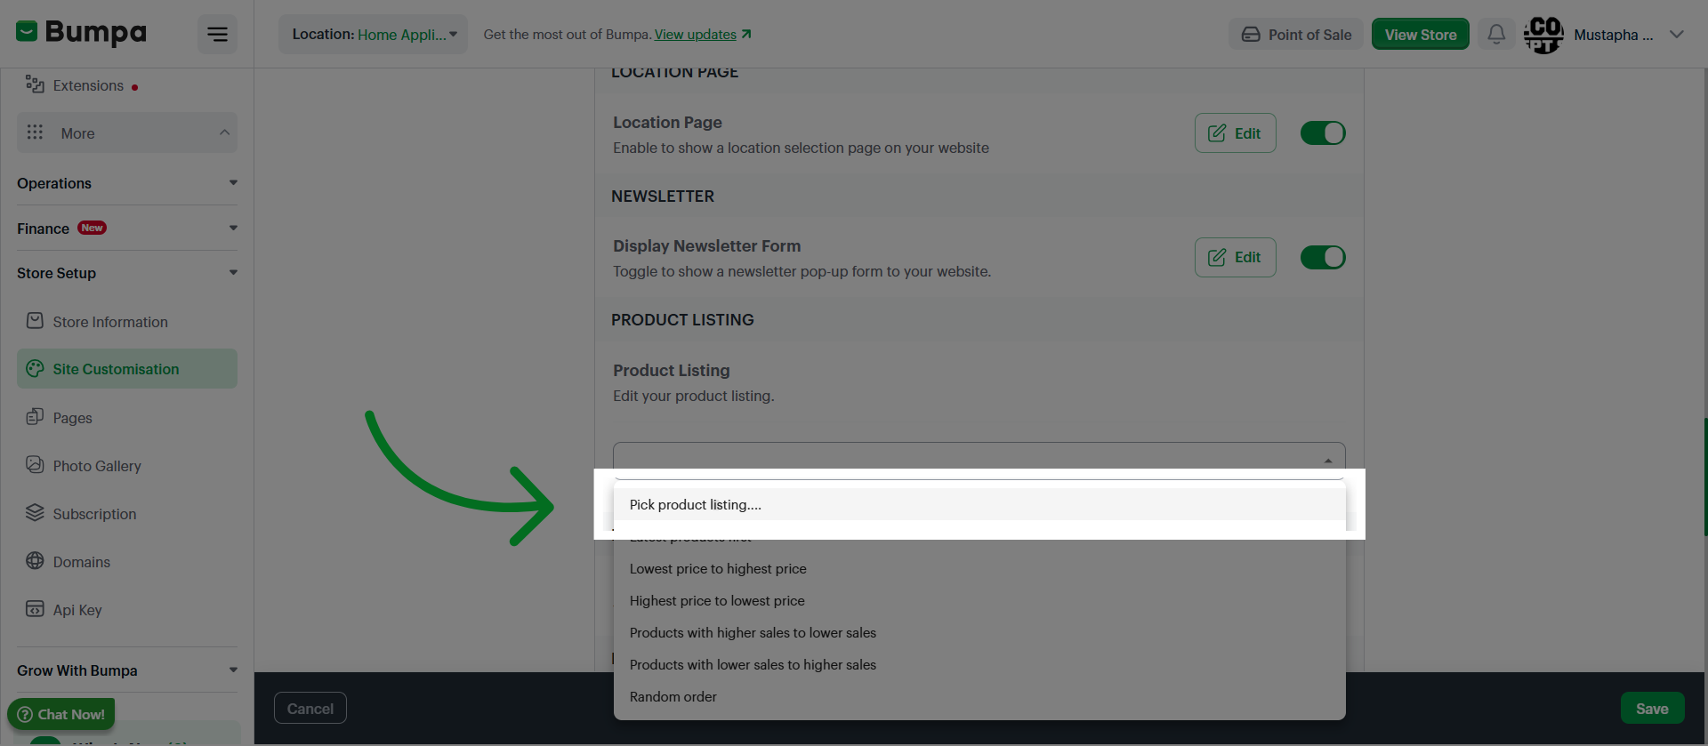
Task: Open Point of Sale
Action: (x=1296, y=35)
